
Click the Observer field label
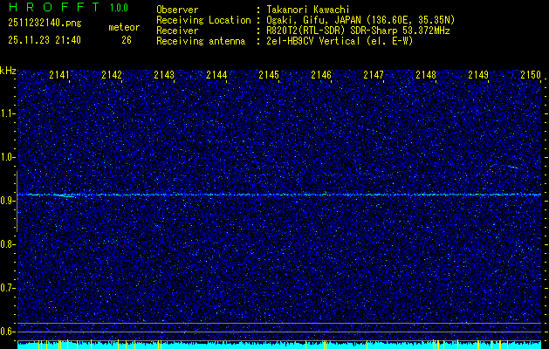point(177,10)
